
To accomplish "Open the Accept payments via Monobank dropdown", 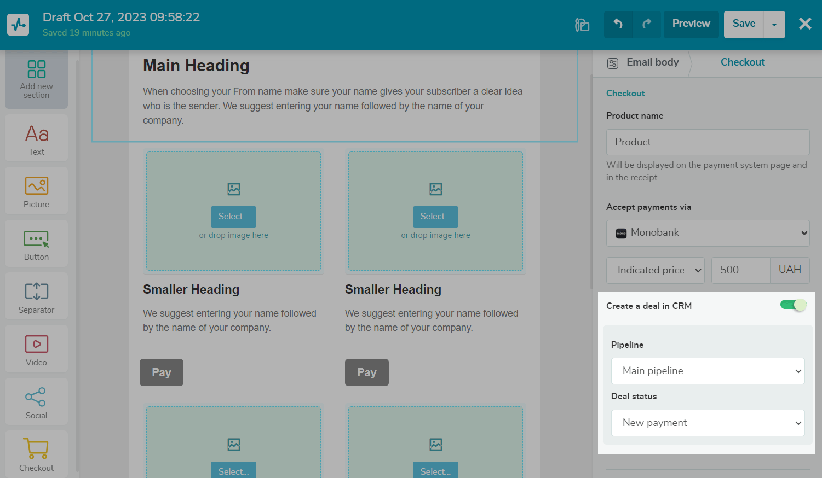I will coord(708,233).
